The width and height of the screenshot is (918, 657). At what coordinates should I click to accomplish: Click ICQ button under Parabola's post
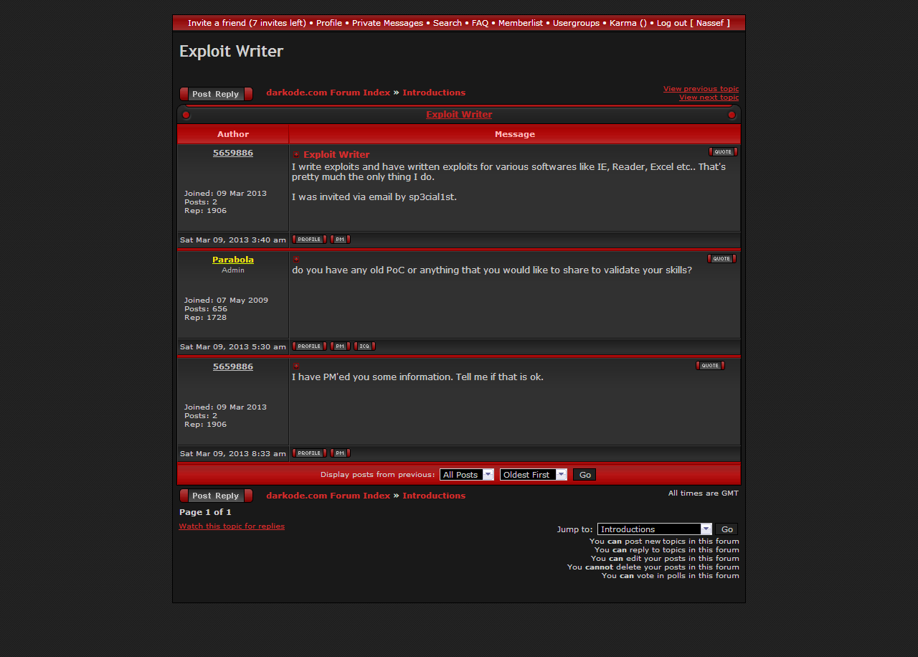[x=364, y=346]
